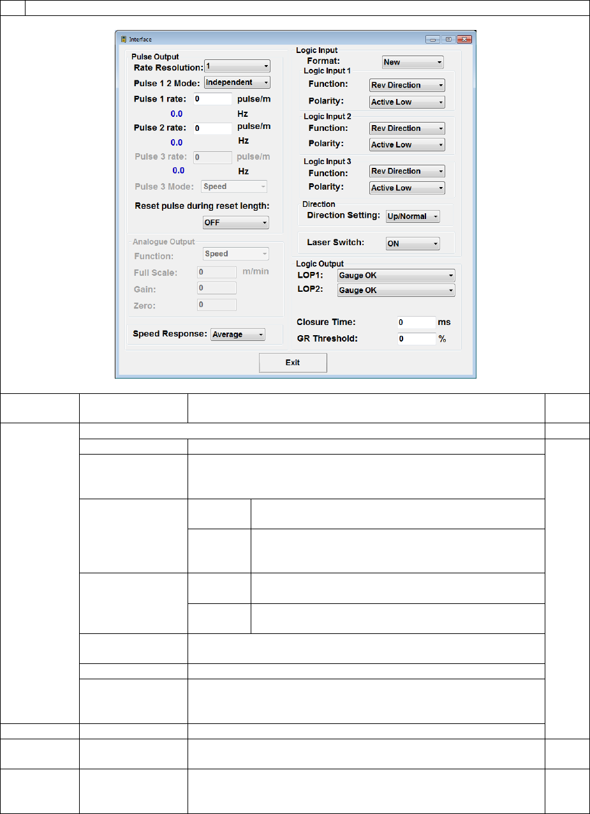The height and width of the screenshot is (814, 590).
Task: Open Logic Input 2 Polarity dropdown
Action: click(407, 145)
